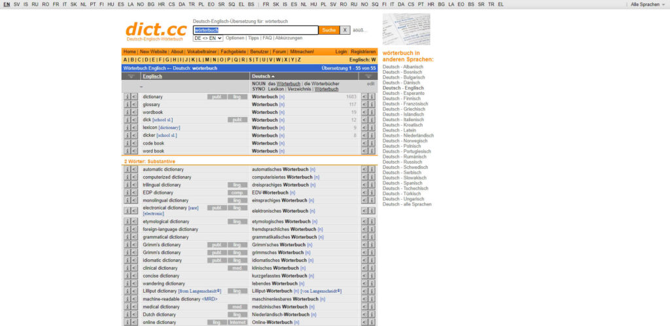Open the Fachgebiete menu item
The image size is (670, 326).
pos(234,52)
